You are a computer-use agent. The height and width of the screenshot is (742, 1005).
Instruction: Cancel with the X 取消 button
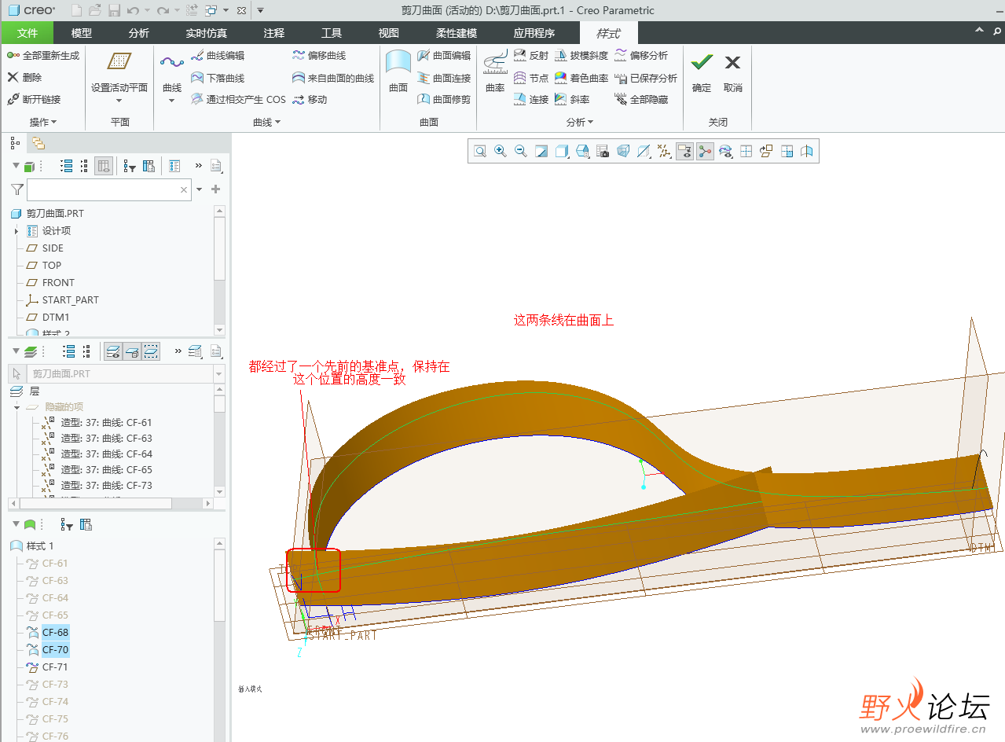(733, 72)
